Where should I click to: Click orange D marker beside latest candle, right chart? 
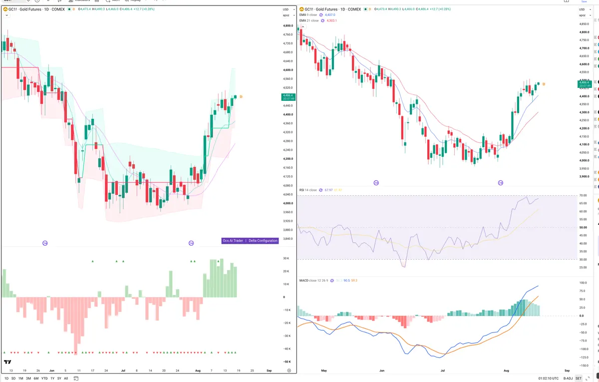click(x=543, y=84)
